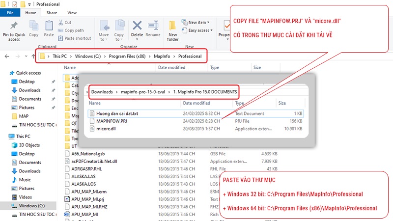Open the recent locations dropdown arrow

coord(26,56)
